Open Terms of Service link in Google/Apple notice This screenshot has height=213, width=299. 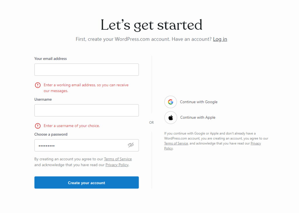click(176, 144)
